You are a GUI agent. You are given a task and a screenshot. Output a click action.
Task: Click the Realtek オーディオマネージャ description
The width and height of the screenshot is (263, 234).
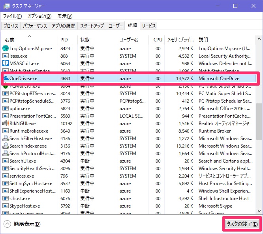click(224, 124)
